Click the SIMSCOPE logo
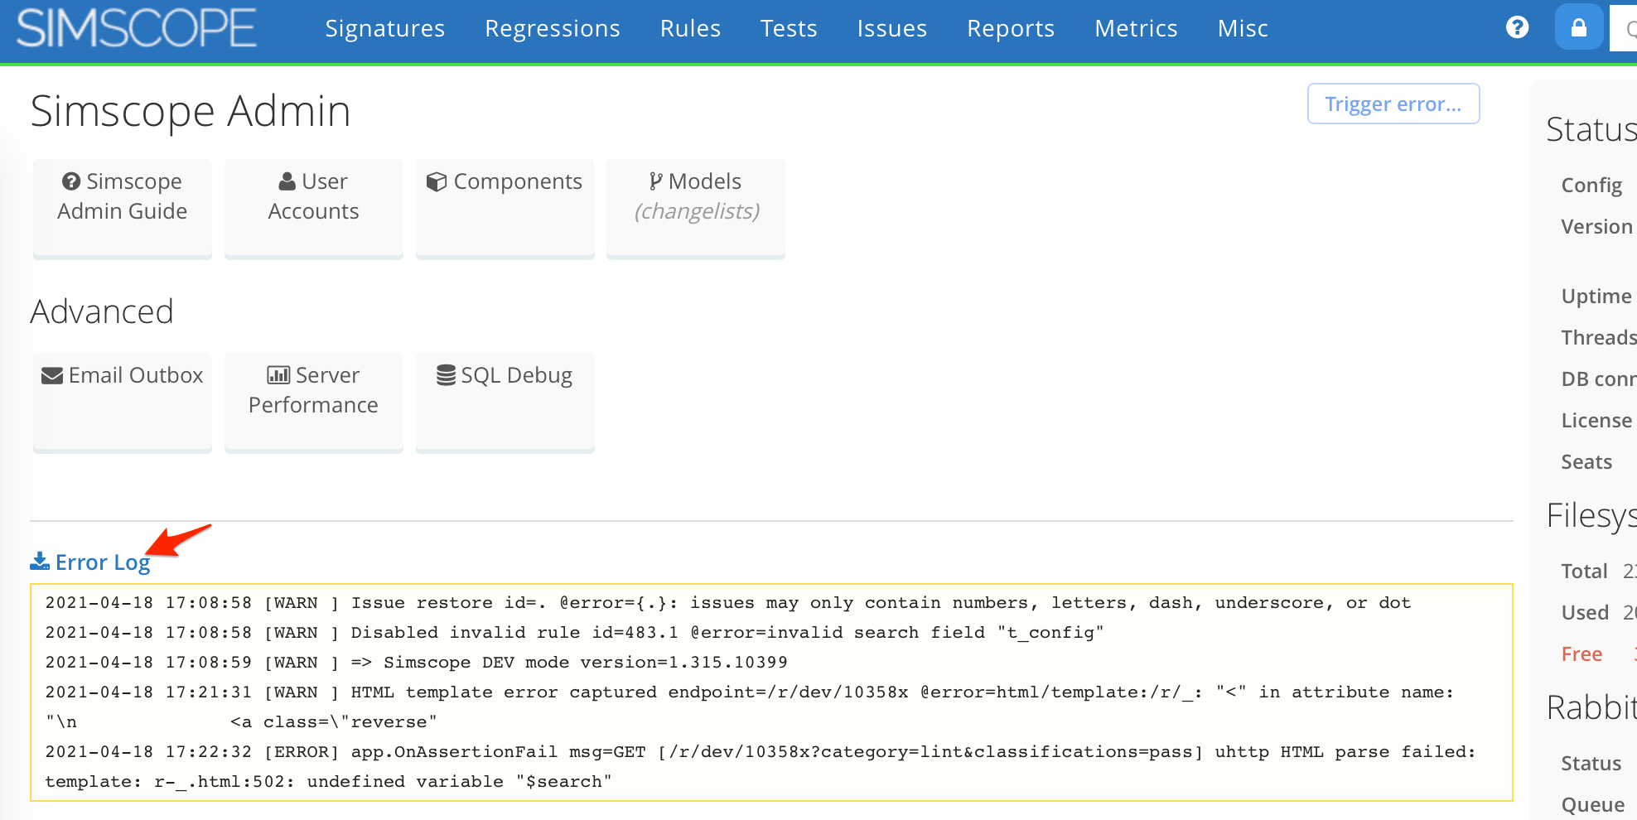This screenshot has height=820, width=1637. point(137,28)
